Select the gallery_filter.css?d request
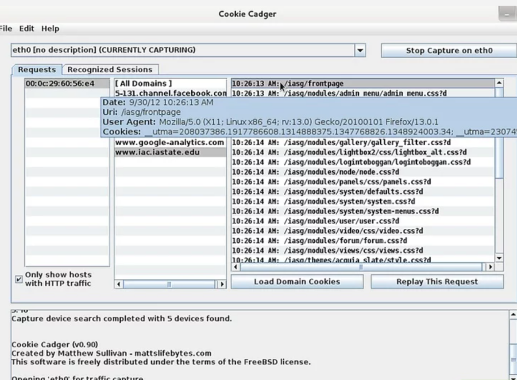 point(362,142)
